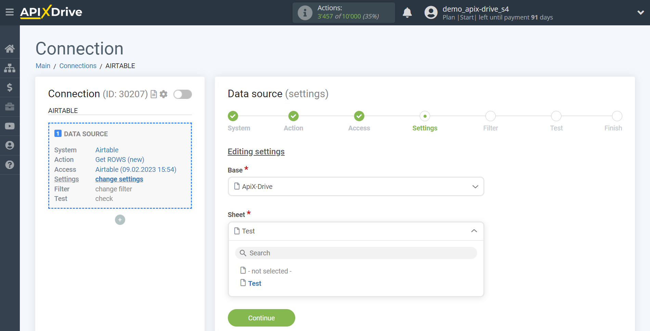Open the hamburger menu

tap(10, 12)
